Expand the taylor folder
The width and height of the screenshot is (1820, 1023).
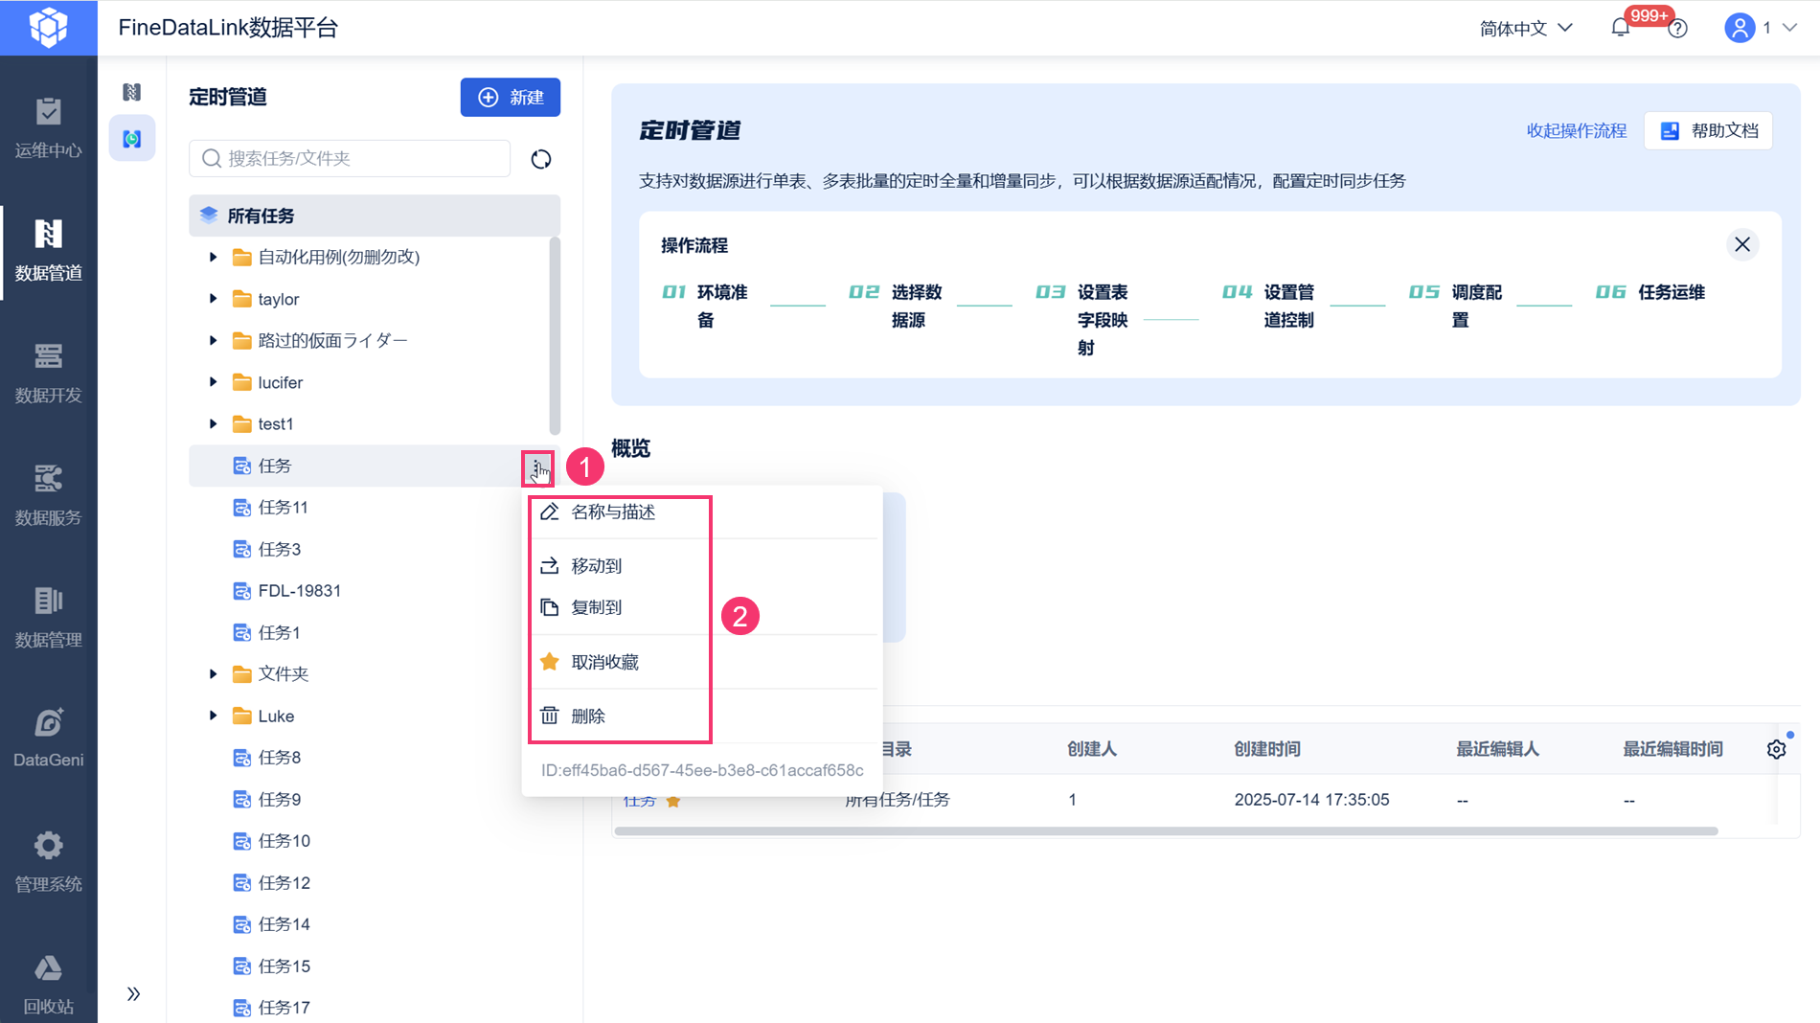coord(214,299)
